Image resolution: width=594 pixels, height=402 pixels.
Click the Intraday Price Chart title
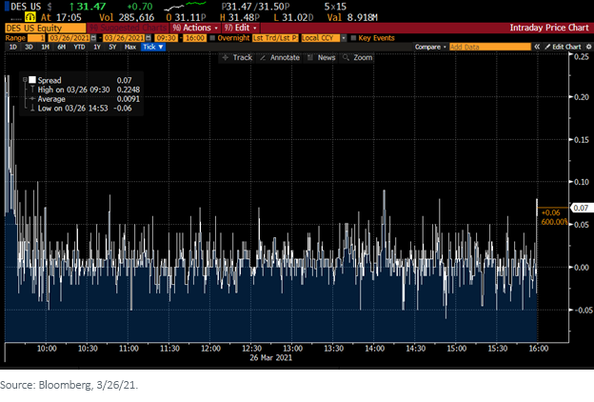(x=549, y=28)
